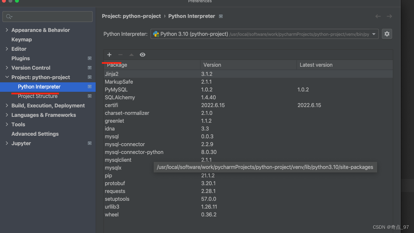
Task: Sort by the Package column header
Action: pos(152,65)
